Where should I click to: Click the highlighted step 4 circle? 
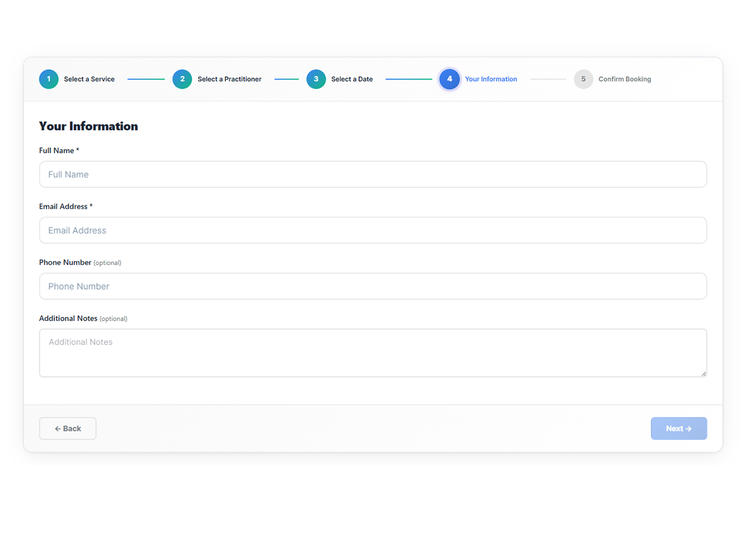point(450,79)
